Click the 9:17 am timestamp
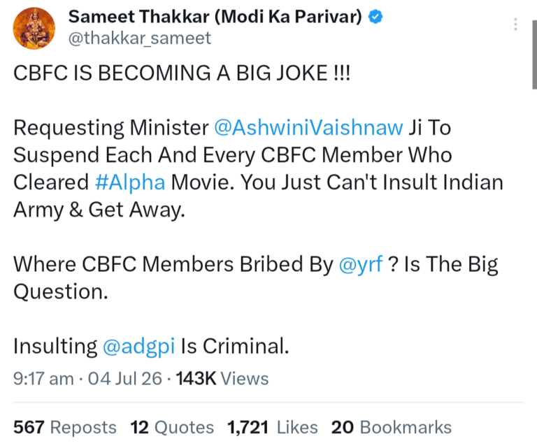 pos(43,379)
